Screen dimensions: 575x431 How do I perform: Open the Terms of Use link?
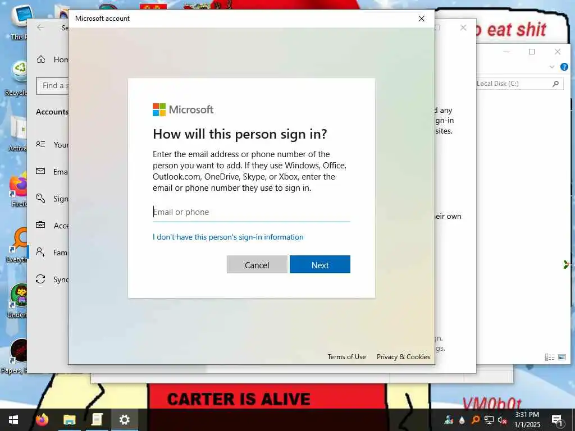(346, 356)
